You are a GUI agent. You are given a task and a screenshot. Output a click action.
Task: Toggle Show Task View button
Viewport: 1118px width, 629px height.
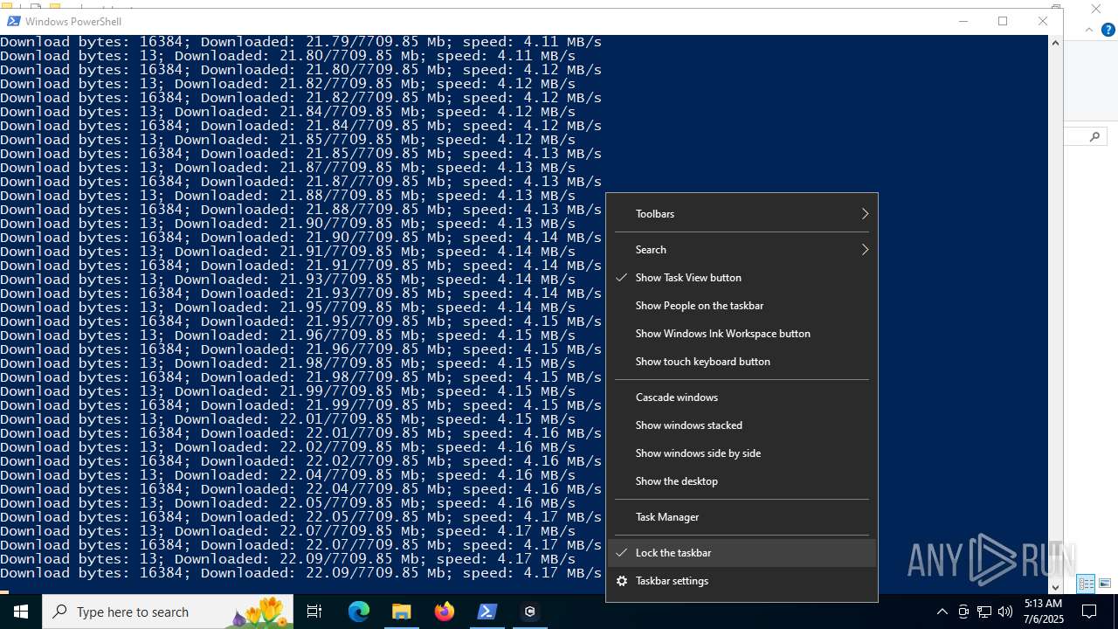[742, 278]
